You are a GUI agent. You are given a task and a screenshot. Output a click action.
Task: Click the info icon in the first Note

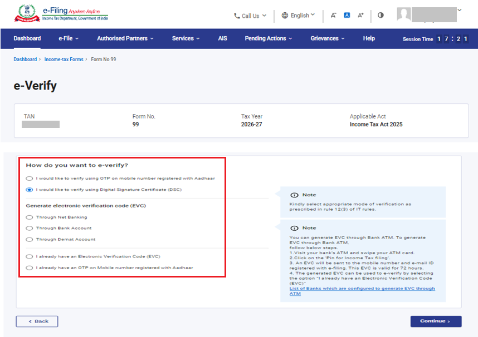(294, 195)
